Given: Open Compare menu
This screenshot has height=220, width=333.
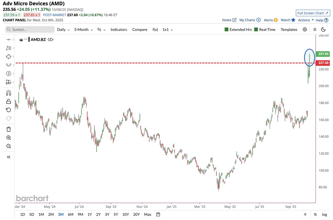Looking at the screenshot, I should pos(140,29).
